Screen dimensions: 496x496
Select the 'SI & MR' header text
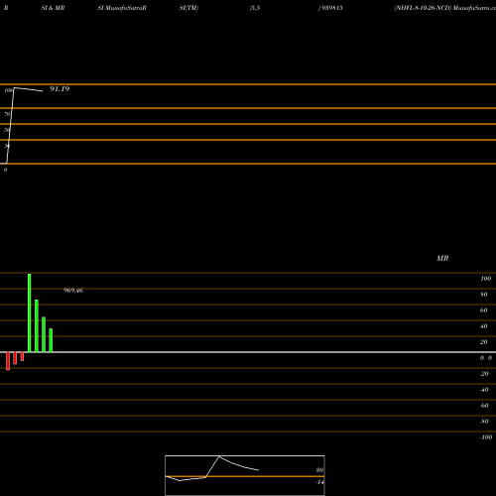click(53, 8)
